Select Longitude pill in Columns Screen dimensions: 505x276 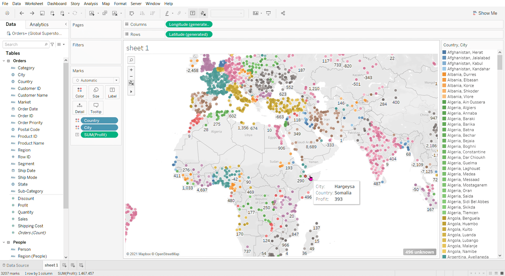coord(189,24)
